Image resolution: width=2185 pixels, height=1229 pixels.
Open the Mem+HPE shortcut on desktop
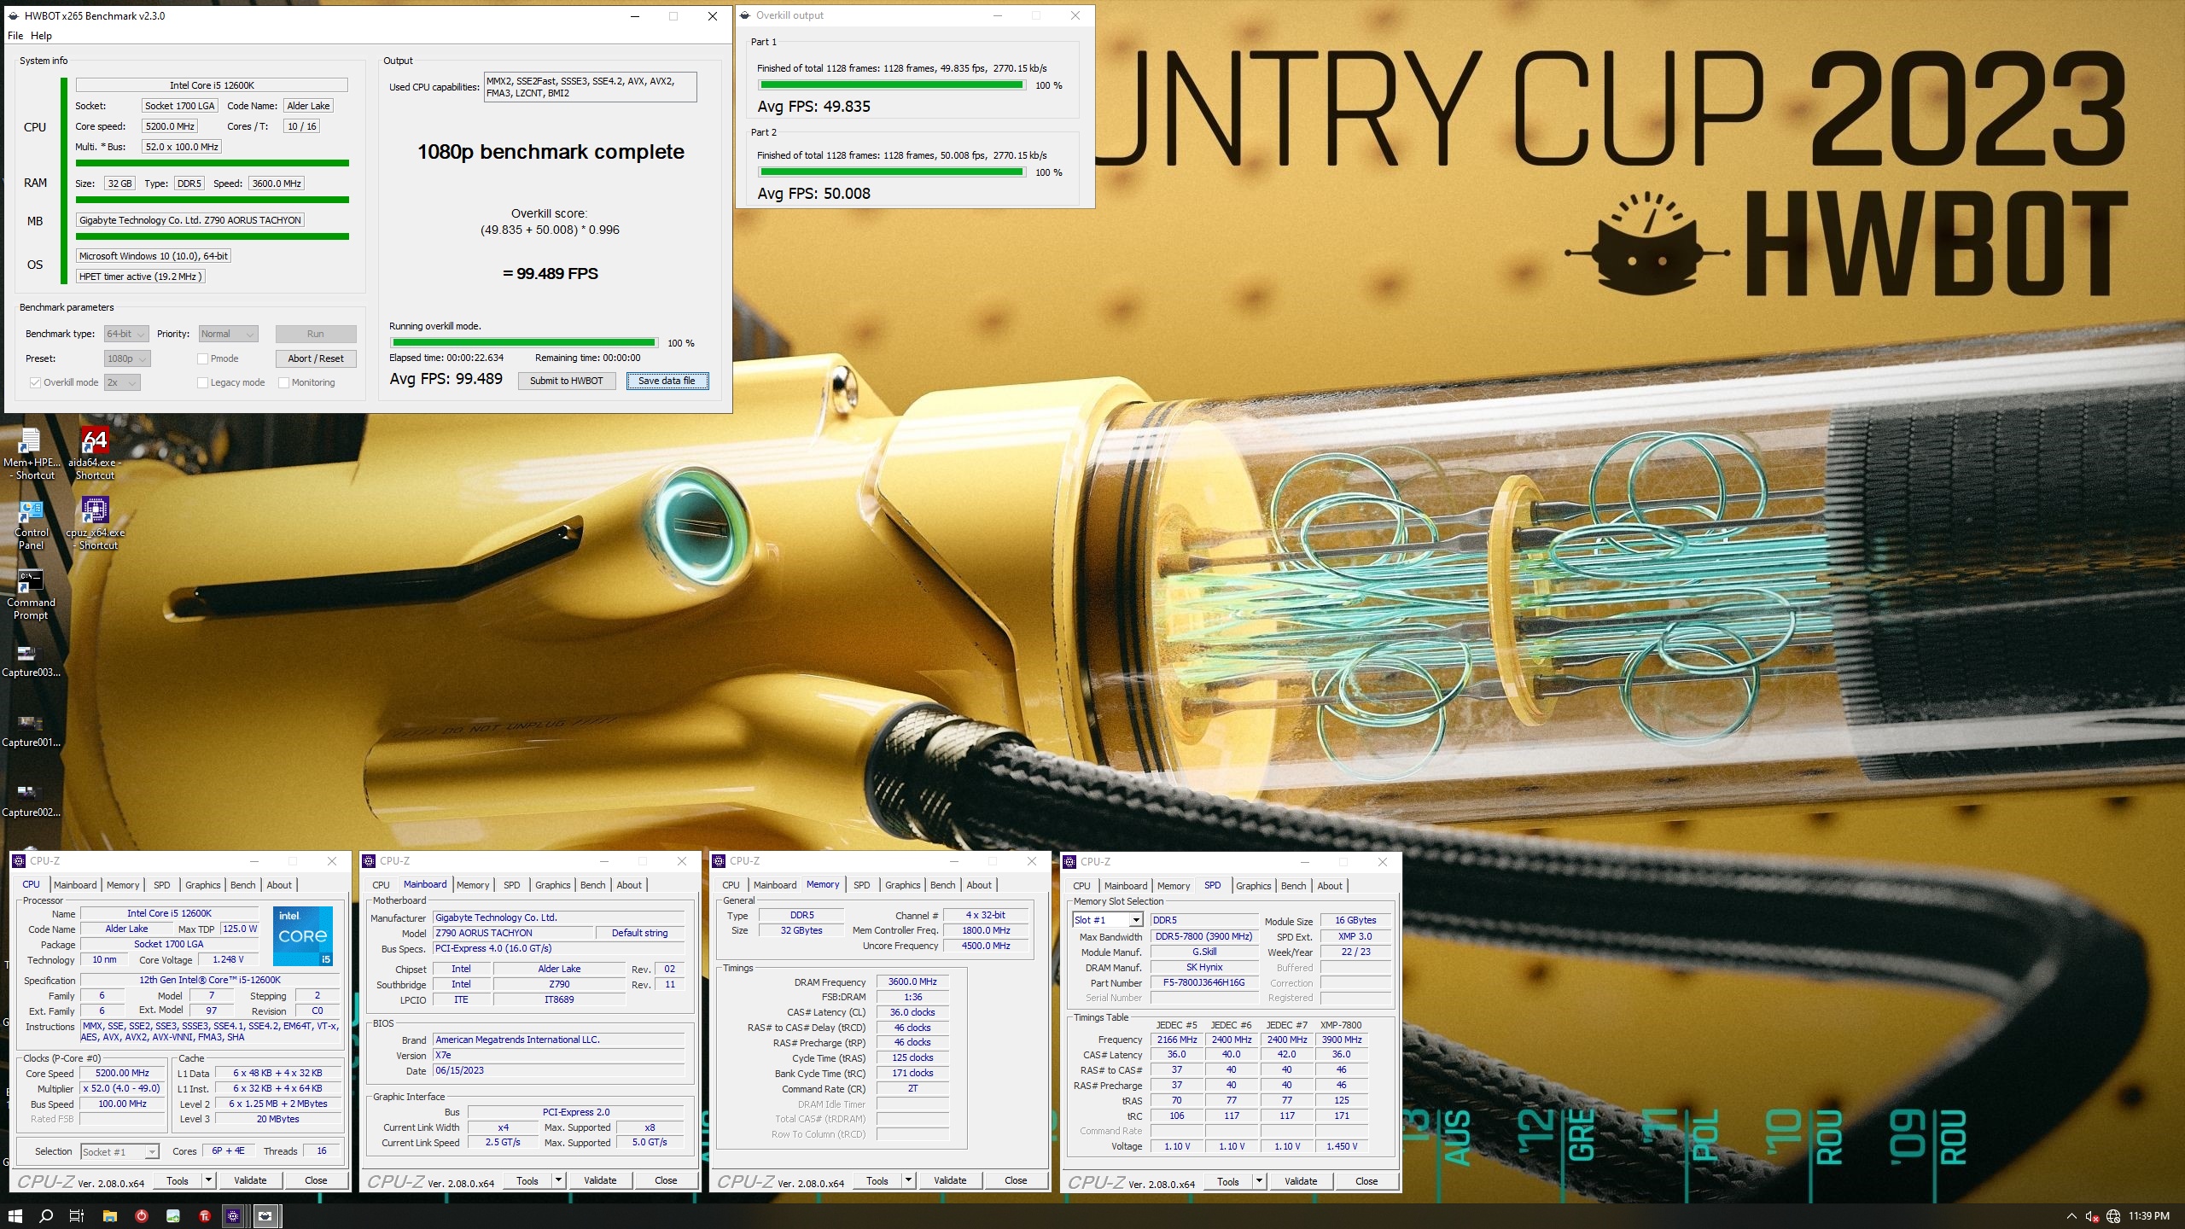[31, 453]
